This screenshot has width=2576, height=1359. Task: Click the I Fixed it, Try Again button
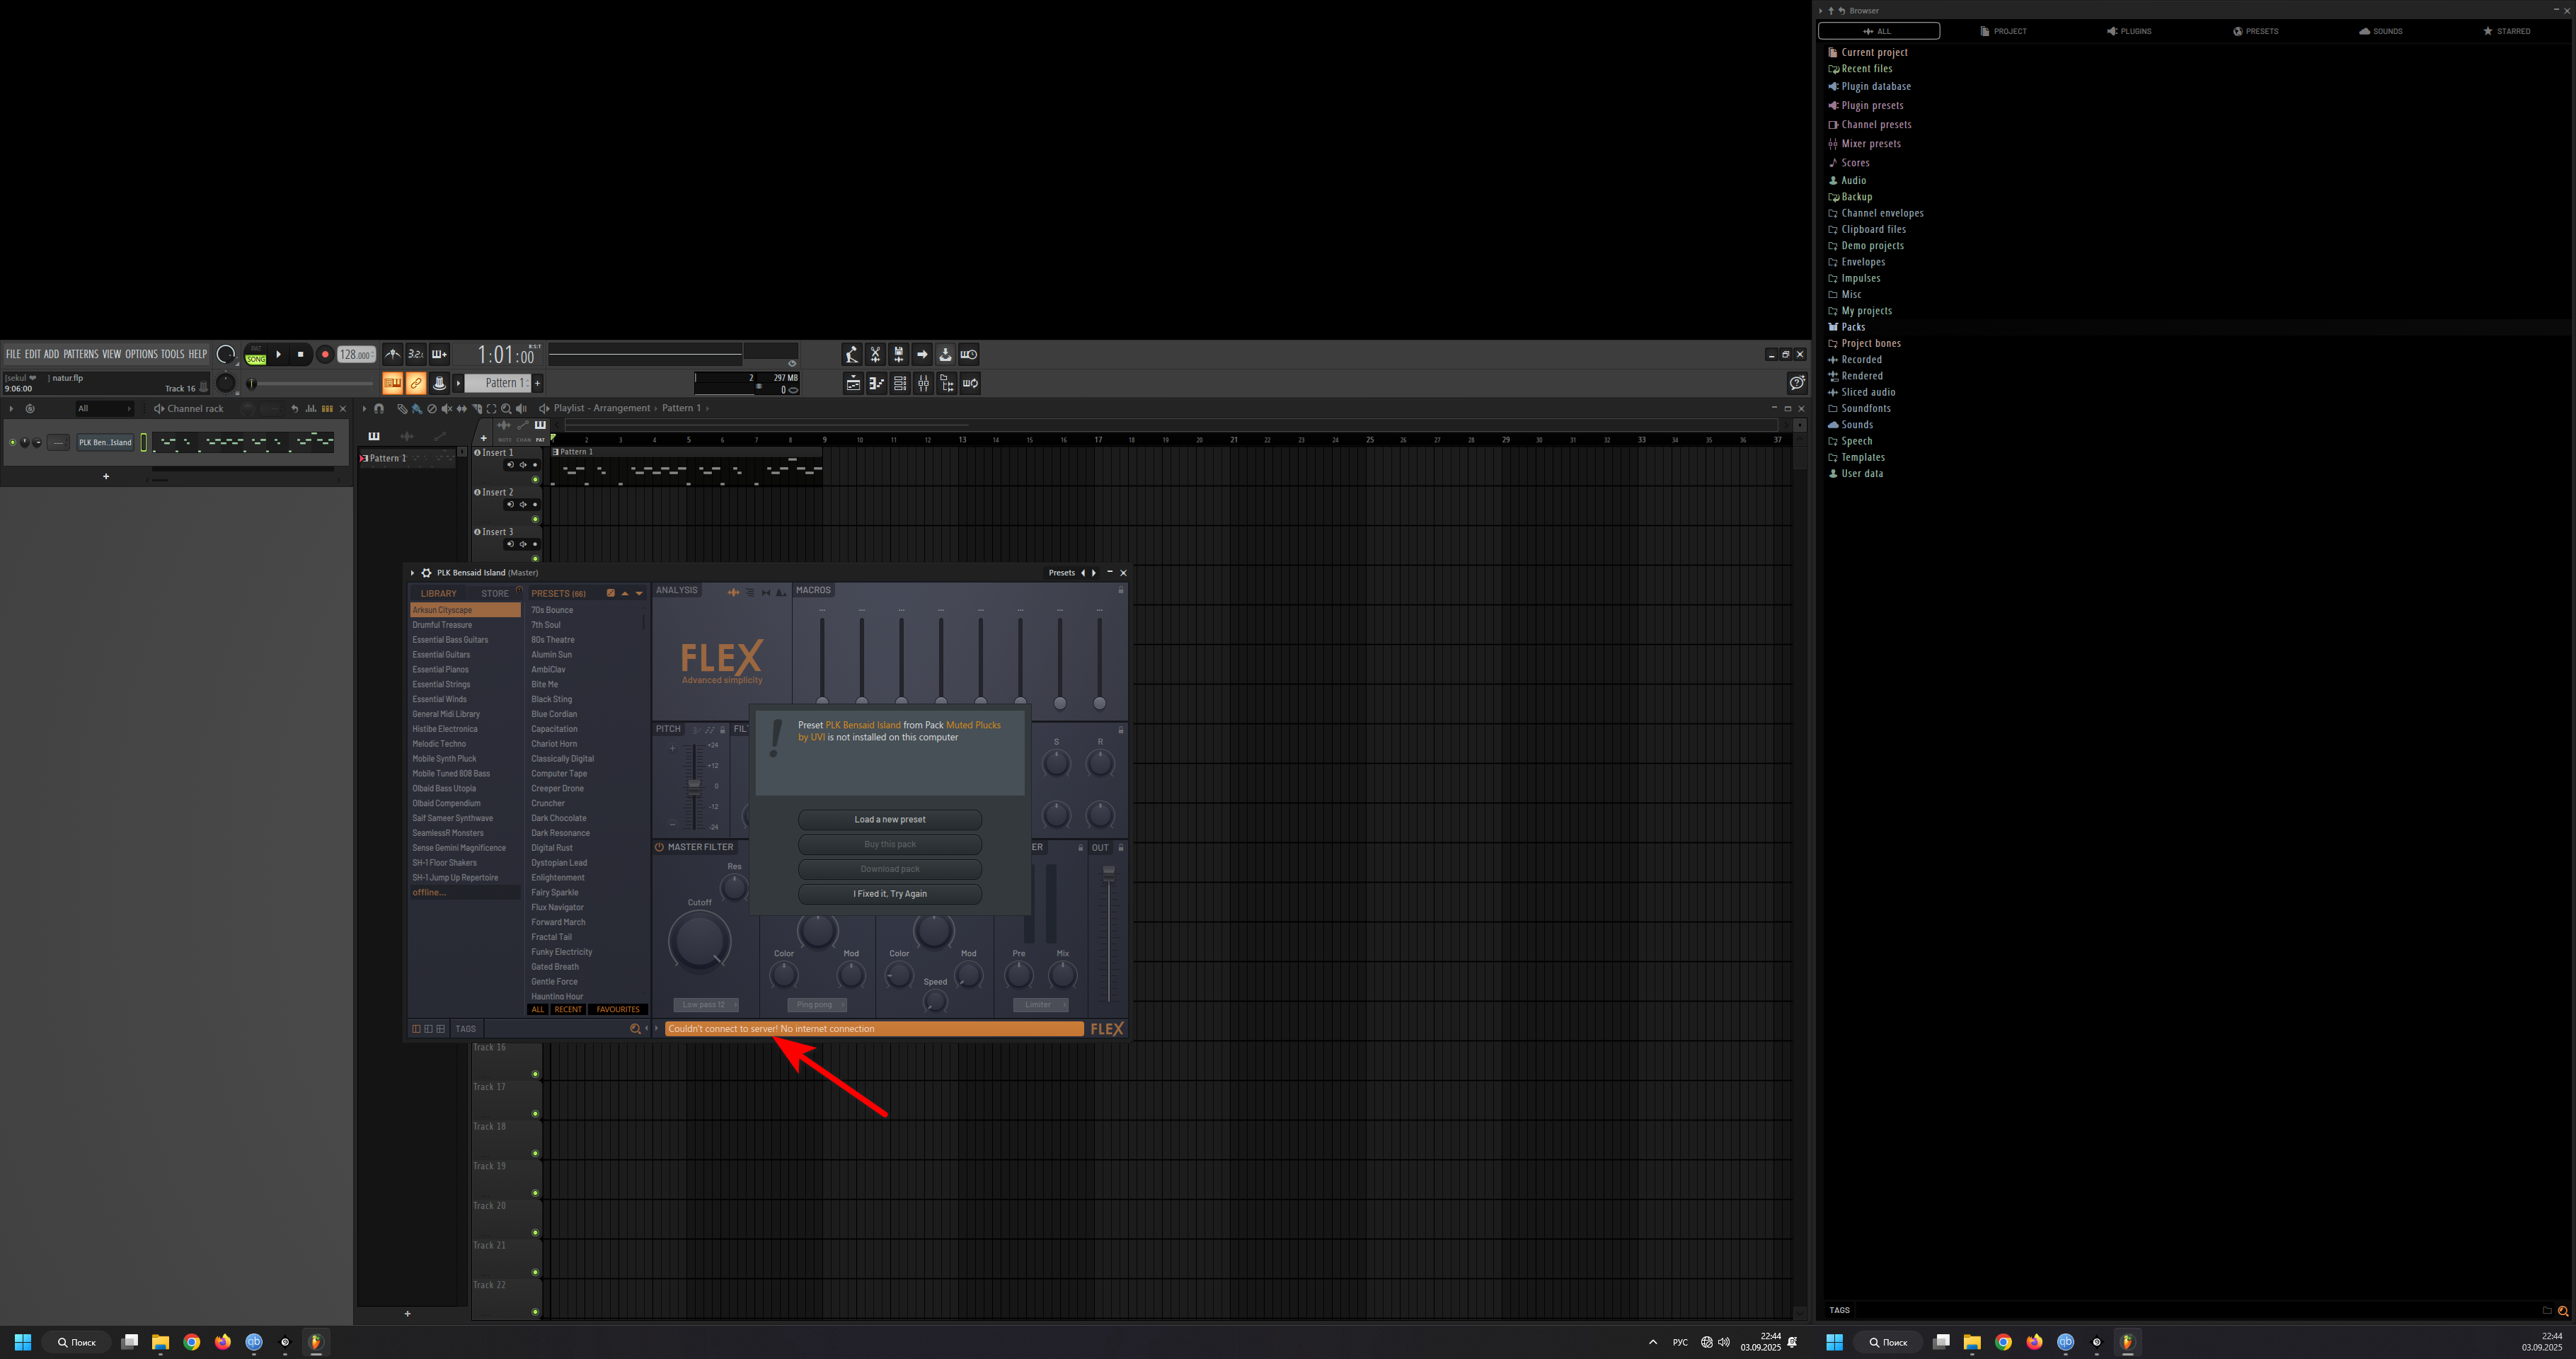click(889, 894)
